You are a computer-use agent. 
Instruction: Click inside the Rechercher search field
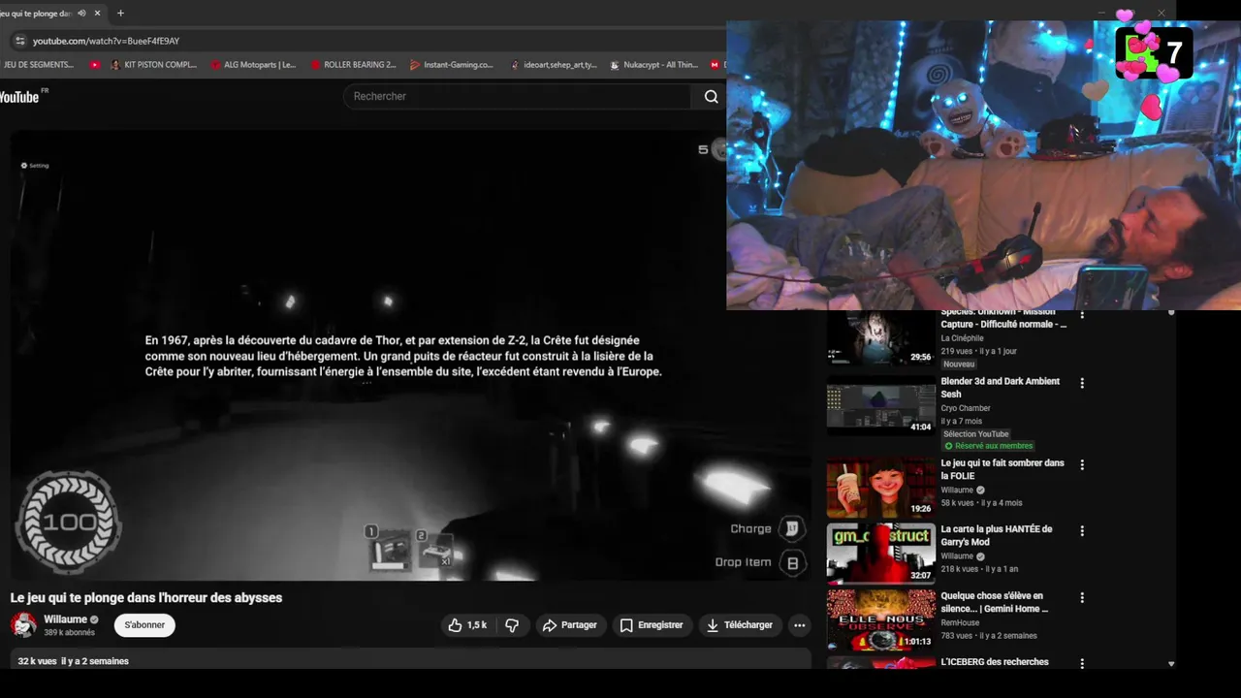point(519,96)
